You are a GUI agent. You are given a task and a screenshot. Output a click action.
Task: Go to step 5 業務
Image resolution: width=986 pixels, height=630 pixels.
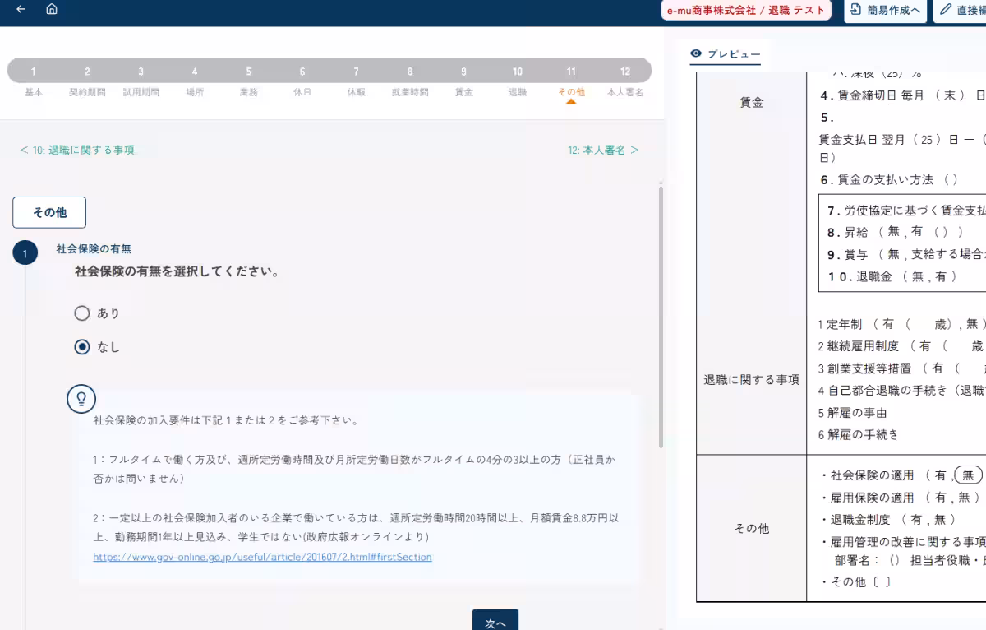coord(249,81)
